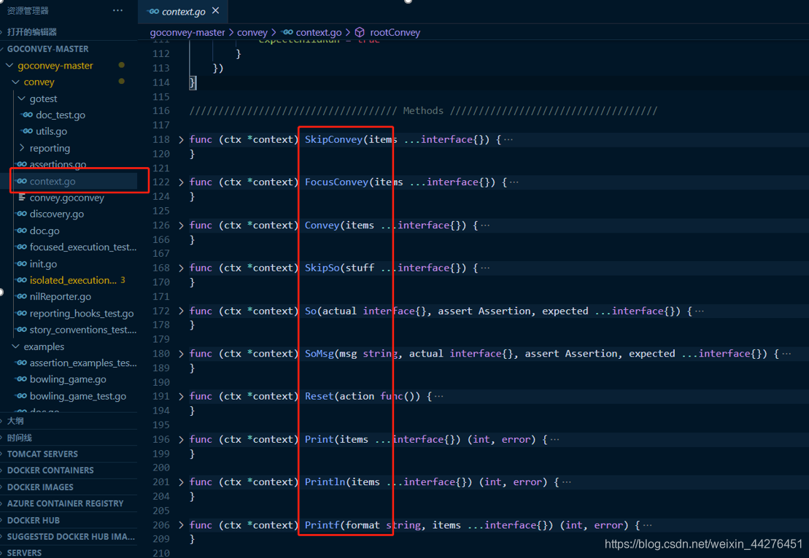This screenshot has width=809, height=558.
Task: Unfold the SkipSo function at line 168
Action: 181,268
